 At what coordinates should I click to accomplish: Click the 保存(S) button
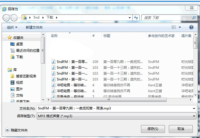(x=153, y=129)
